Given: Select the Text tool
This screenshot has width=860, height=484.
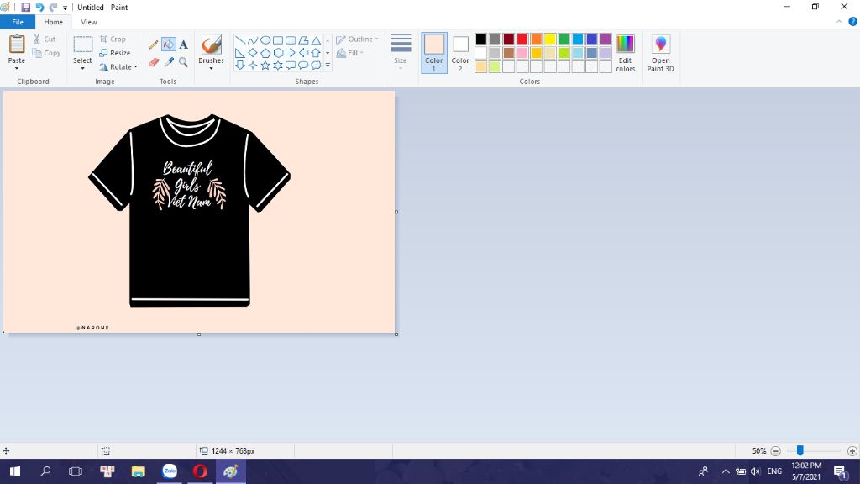Looking at the screenshot, I should pos(183,45).
